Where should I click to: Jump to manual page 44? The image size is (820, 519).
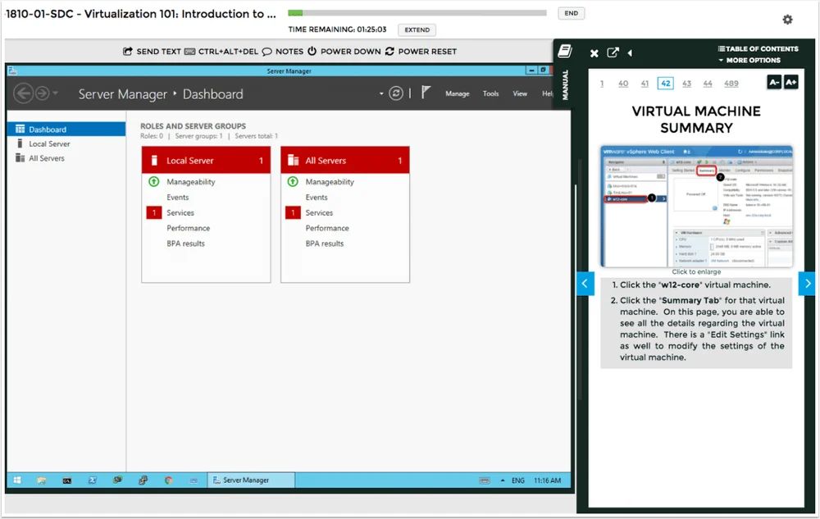(708, 84)
